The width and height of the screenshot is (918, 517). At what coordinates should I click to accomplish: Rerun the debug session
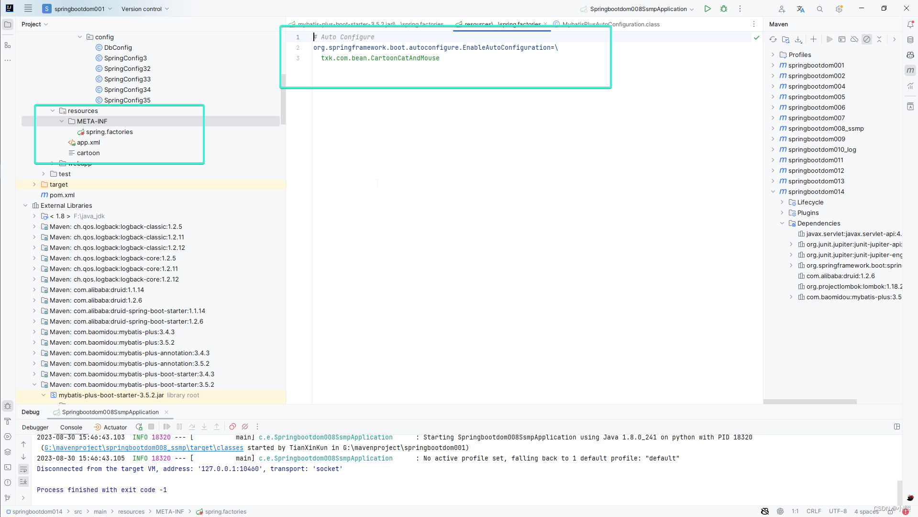139,427
